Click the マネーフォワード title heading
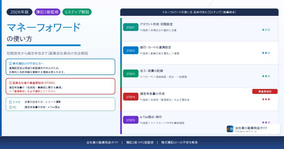 44,27
